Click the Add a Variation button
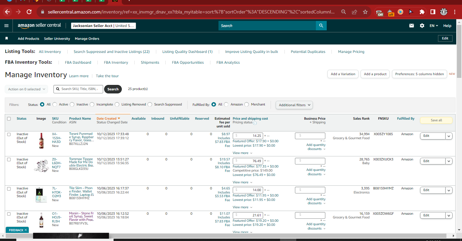 pyautogui.click(x=343, y=74)
